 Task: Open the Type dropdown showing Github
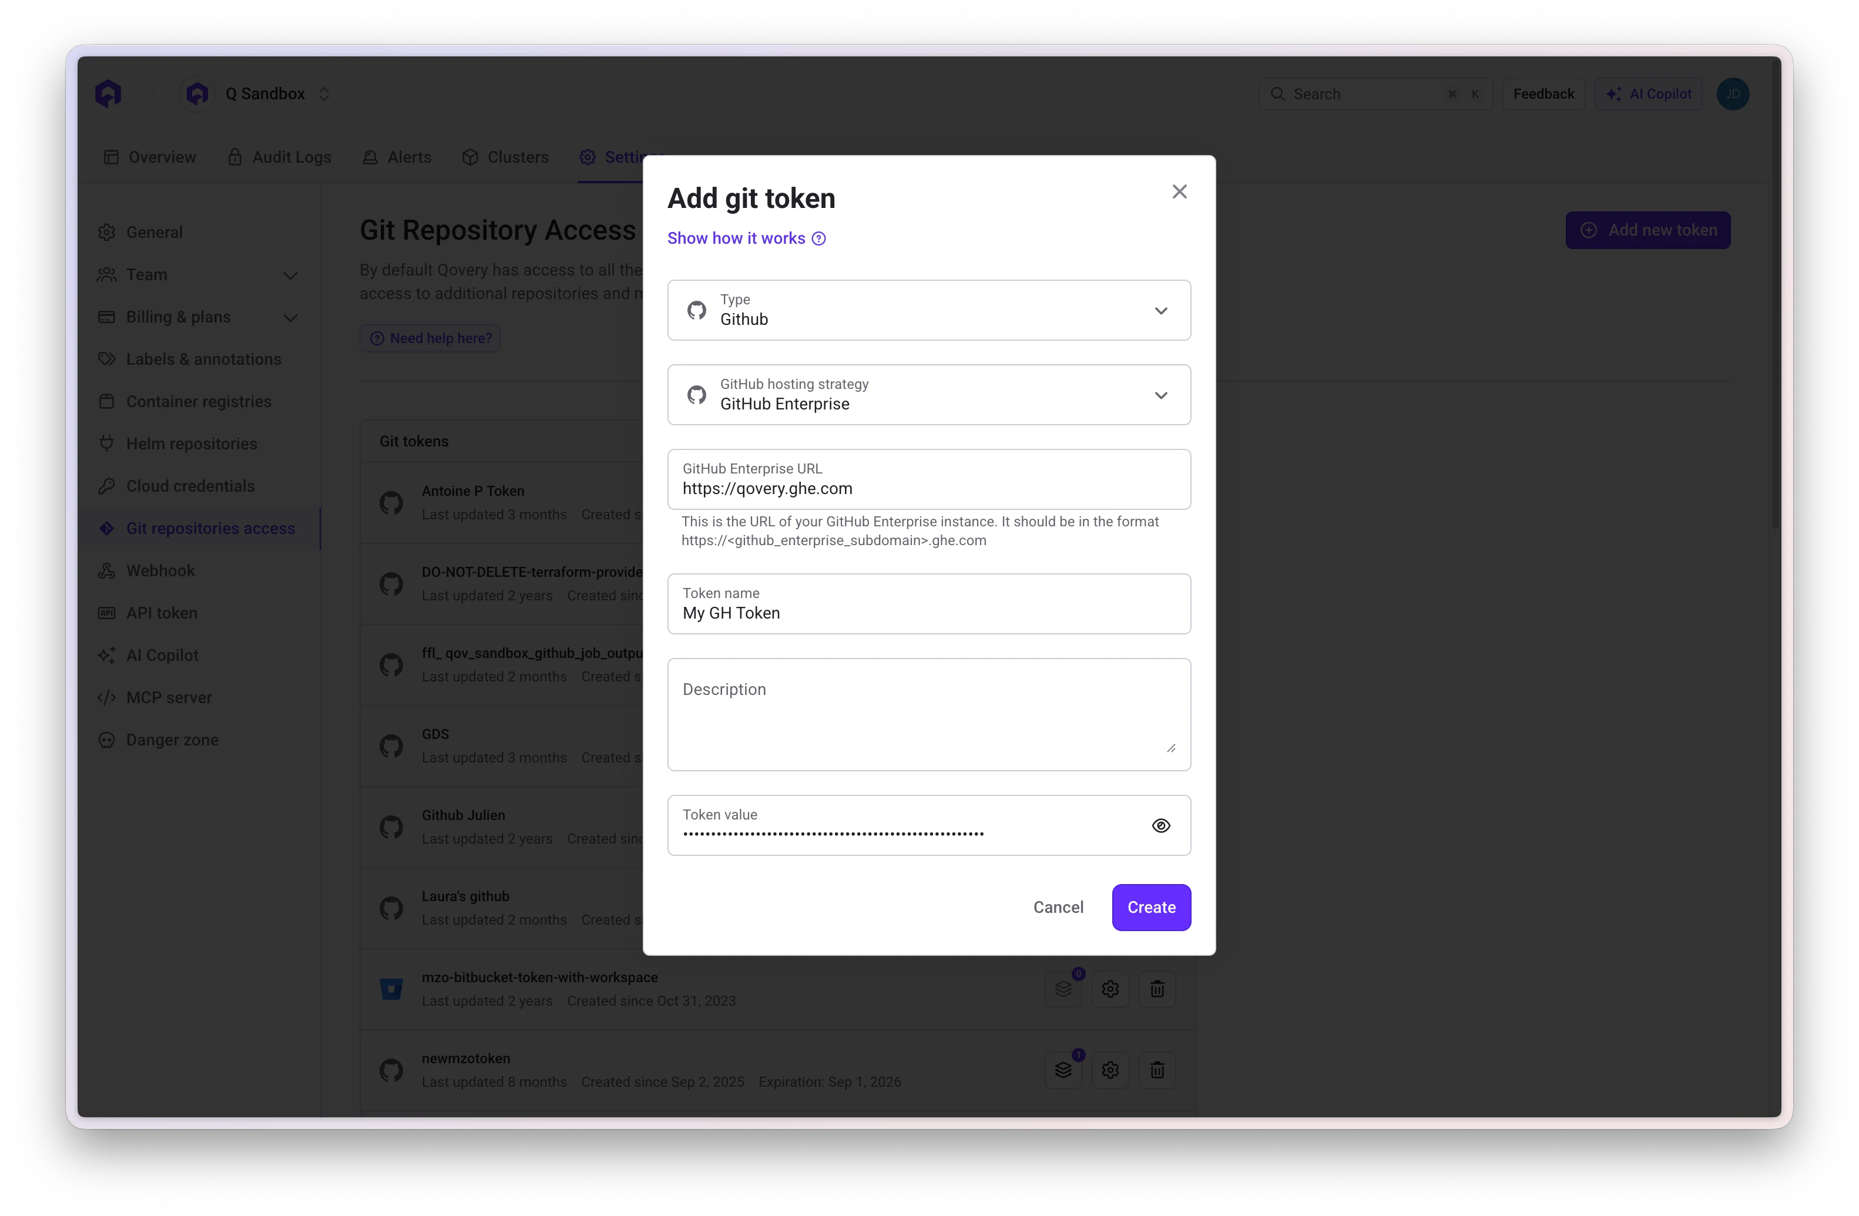pyautogui.click(x=929, y=310)
